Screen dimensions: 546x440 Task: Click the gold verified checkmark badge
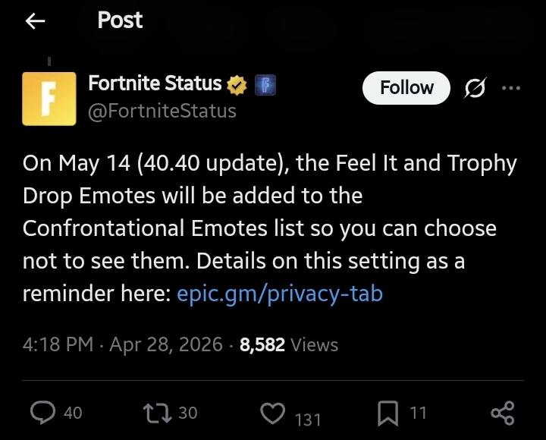click(237, 84)
